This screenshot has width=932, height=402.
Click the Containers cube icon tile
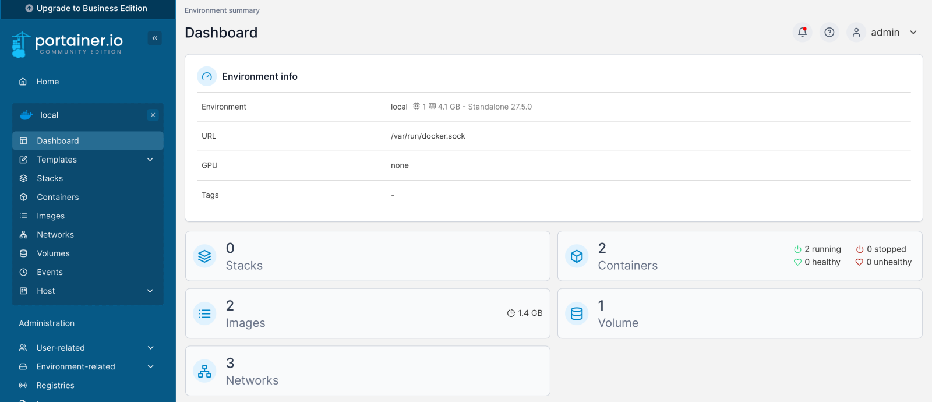click(576, 256)
